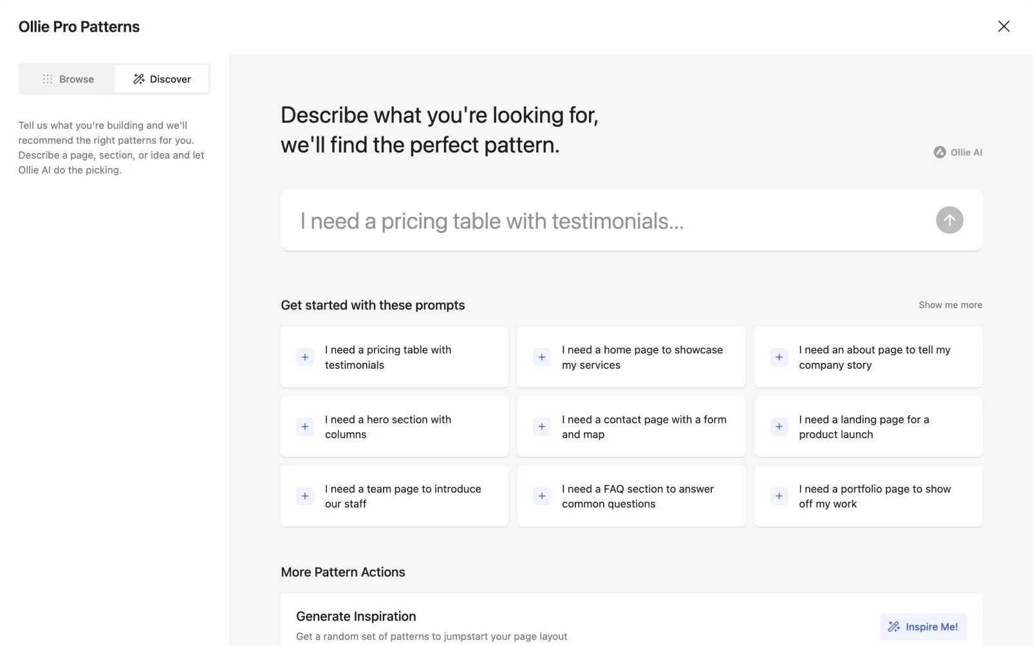This screenshot has width=1033, height=646.
Task: Click the plus icon beside pricing table with testimonials
Action: point(305,357)
